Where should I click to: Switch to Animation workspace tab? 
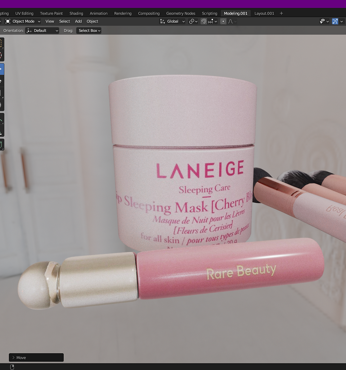(x=98, y=13)
